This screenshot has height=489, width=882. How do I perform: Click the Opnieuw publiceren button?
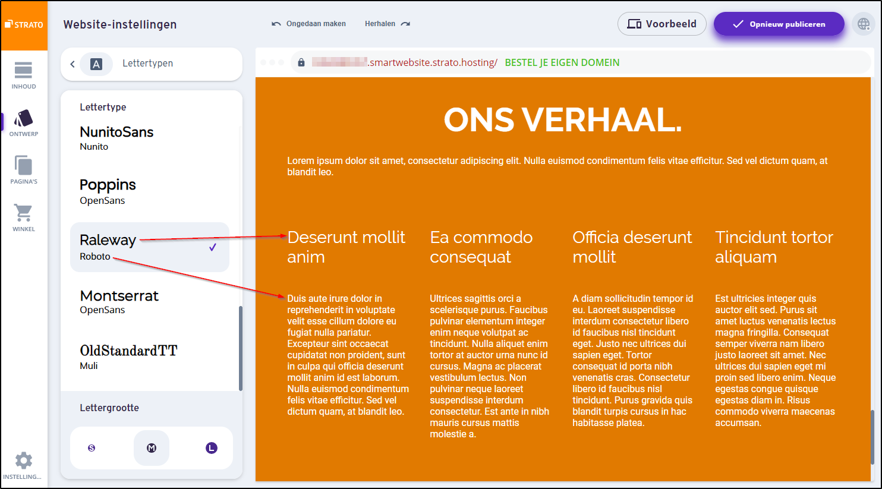[779, 24]
